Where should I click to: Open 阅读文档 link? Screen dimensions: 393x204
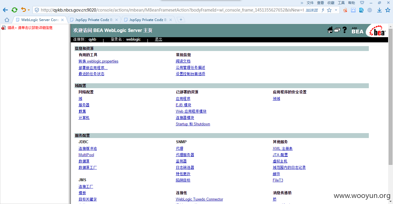tap(183, 61)
